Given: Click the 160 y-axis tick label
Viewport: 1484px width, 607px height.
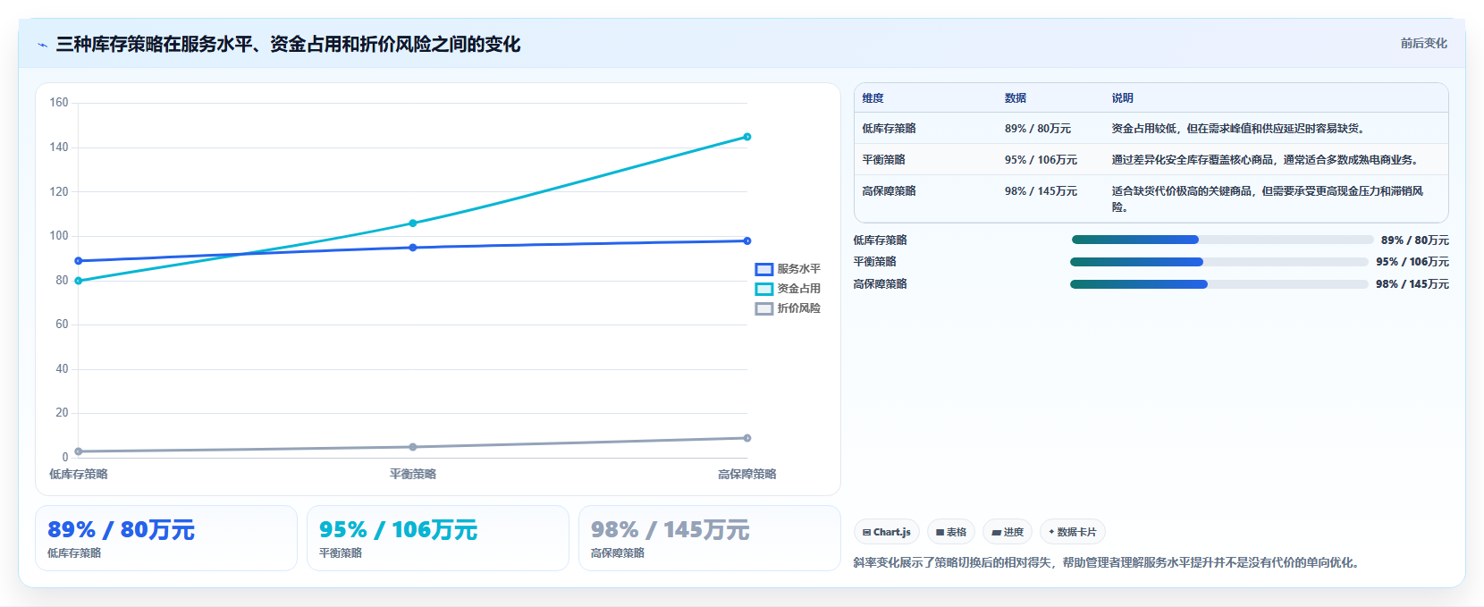Looking at the screenshot, I should click(x=59, y=103).
